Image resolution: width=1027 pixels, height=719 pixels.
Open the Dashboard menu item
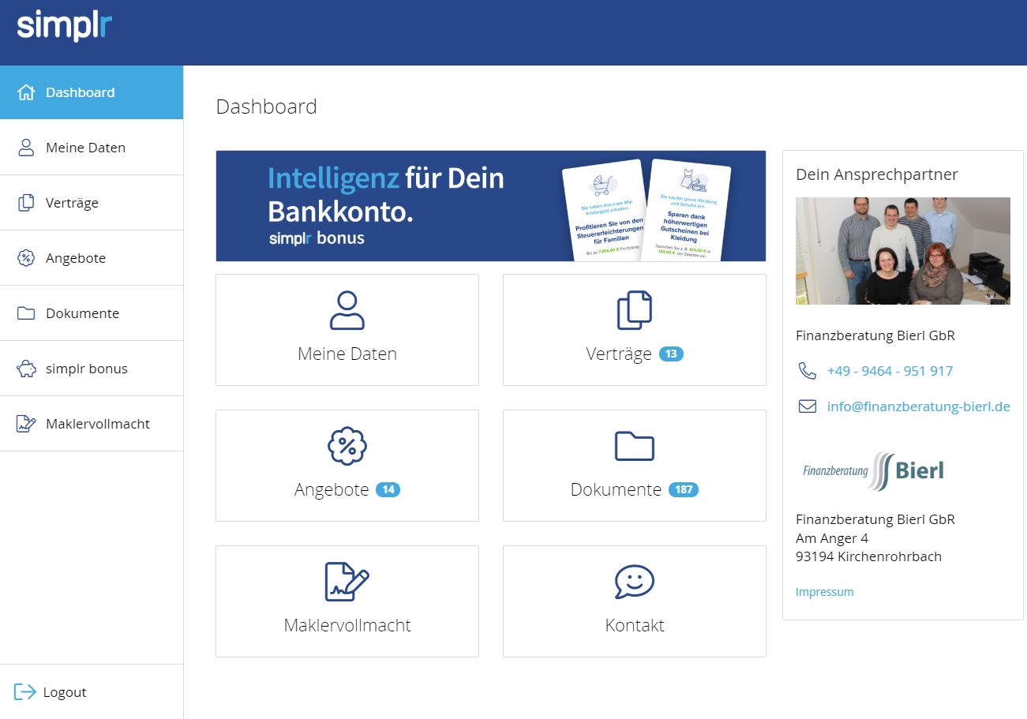(92, 92)
